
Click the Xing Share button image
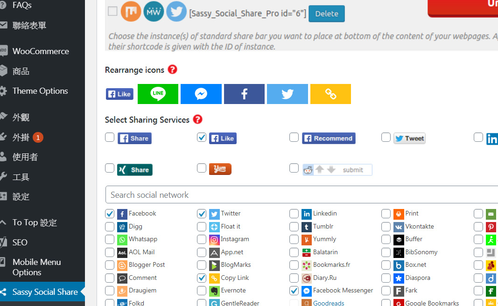pos(135,170)
